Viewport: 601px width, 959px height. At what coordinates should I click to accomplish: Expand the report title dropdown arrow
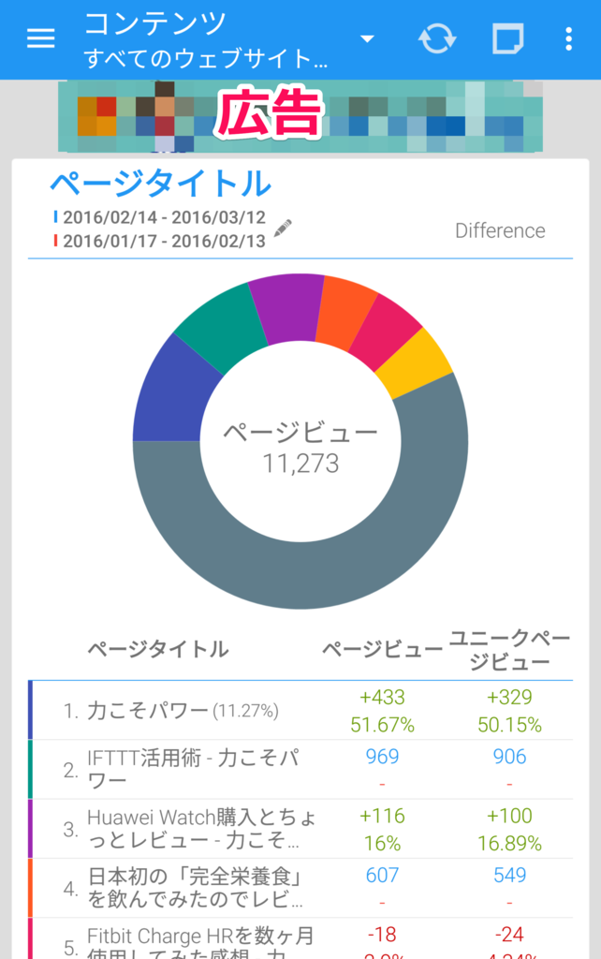367,39
